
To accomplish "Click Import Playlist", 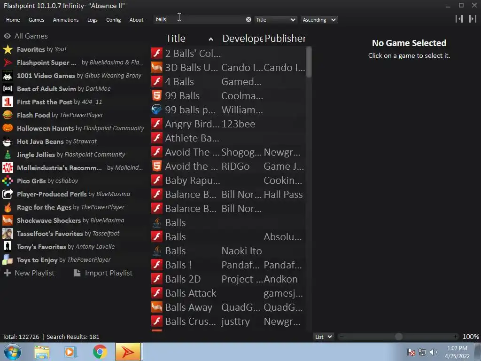I will [x=103, y=273].
